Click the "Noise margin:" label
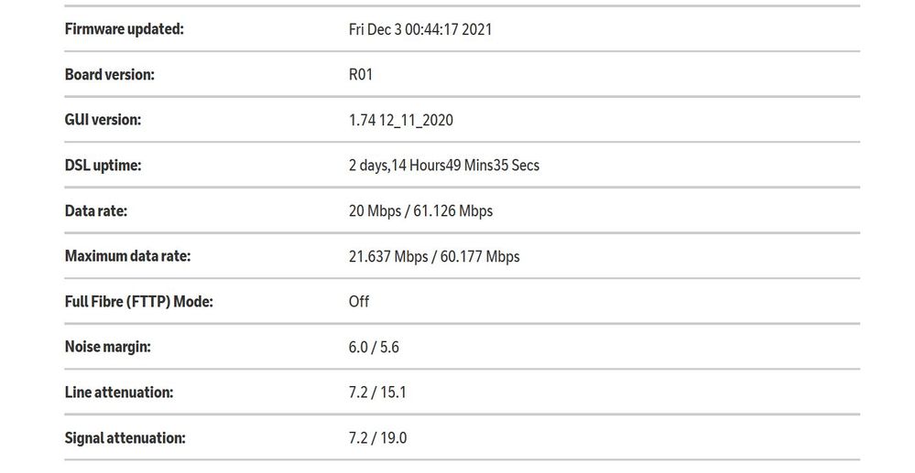915x473 pixels. coord(107,347)
